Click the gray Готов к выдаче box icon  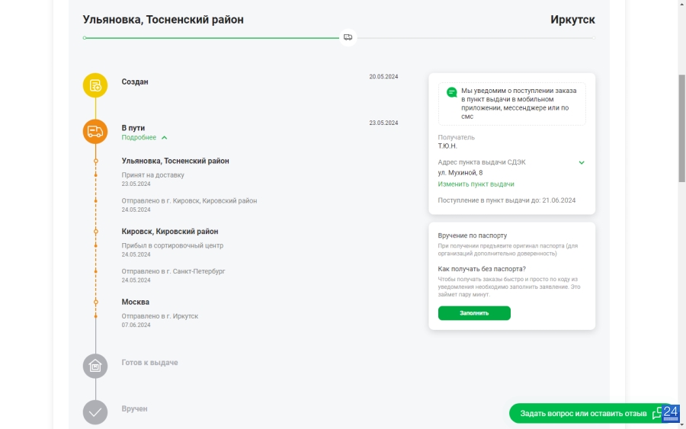click(95, 366)
